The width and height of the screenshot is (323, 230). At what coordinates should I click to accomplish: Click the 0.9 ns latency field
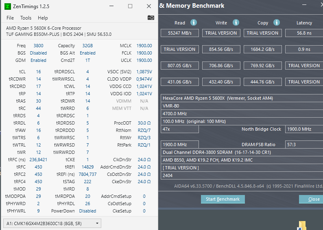(x=304, y=49)
